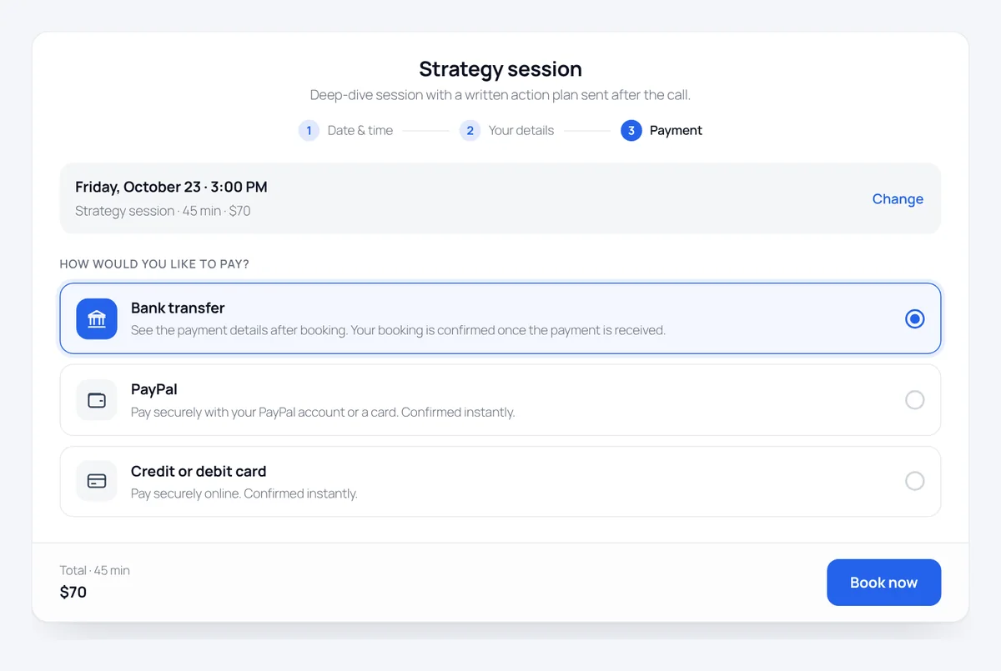Click the step 2 number circle
1001x671 pixels.
pos(470,131)
